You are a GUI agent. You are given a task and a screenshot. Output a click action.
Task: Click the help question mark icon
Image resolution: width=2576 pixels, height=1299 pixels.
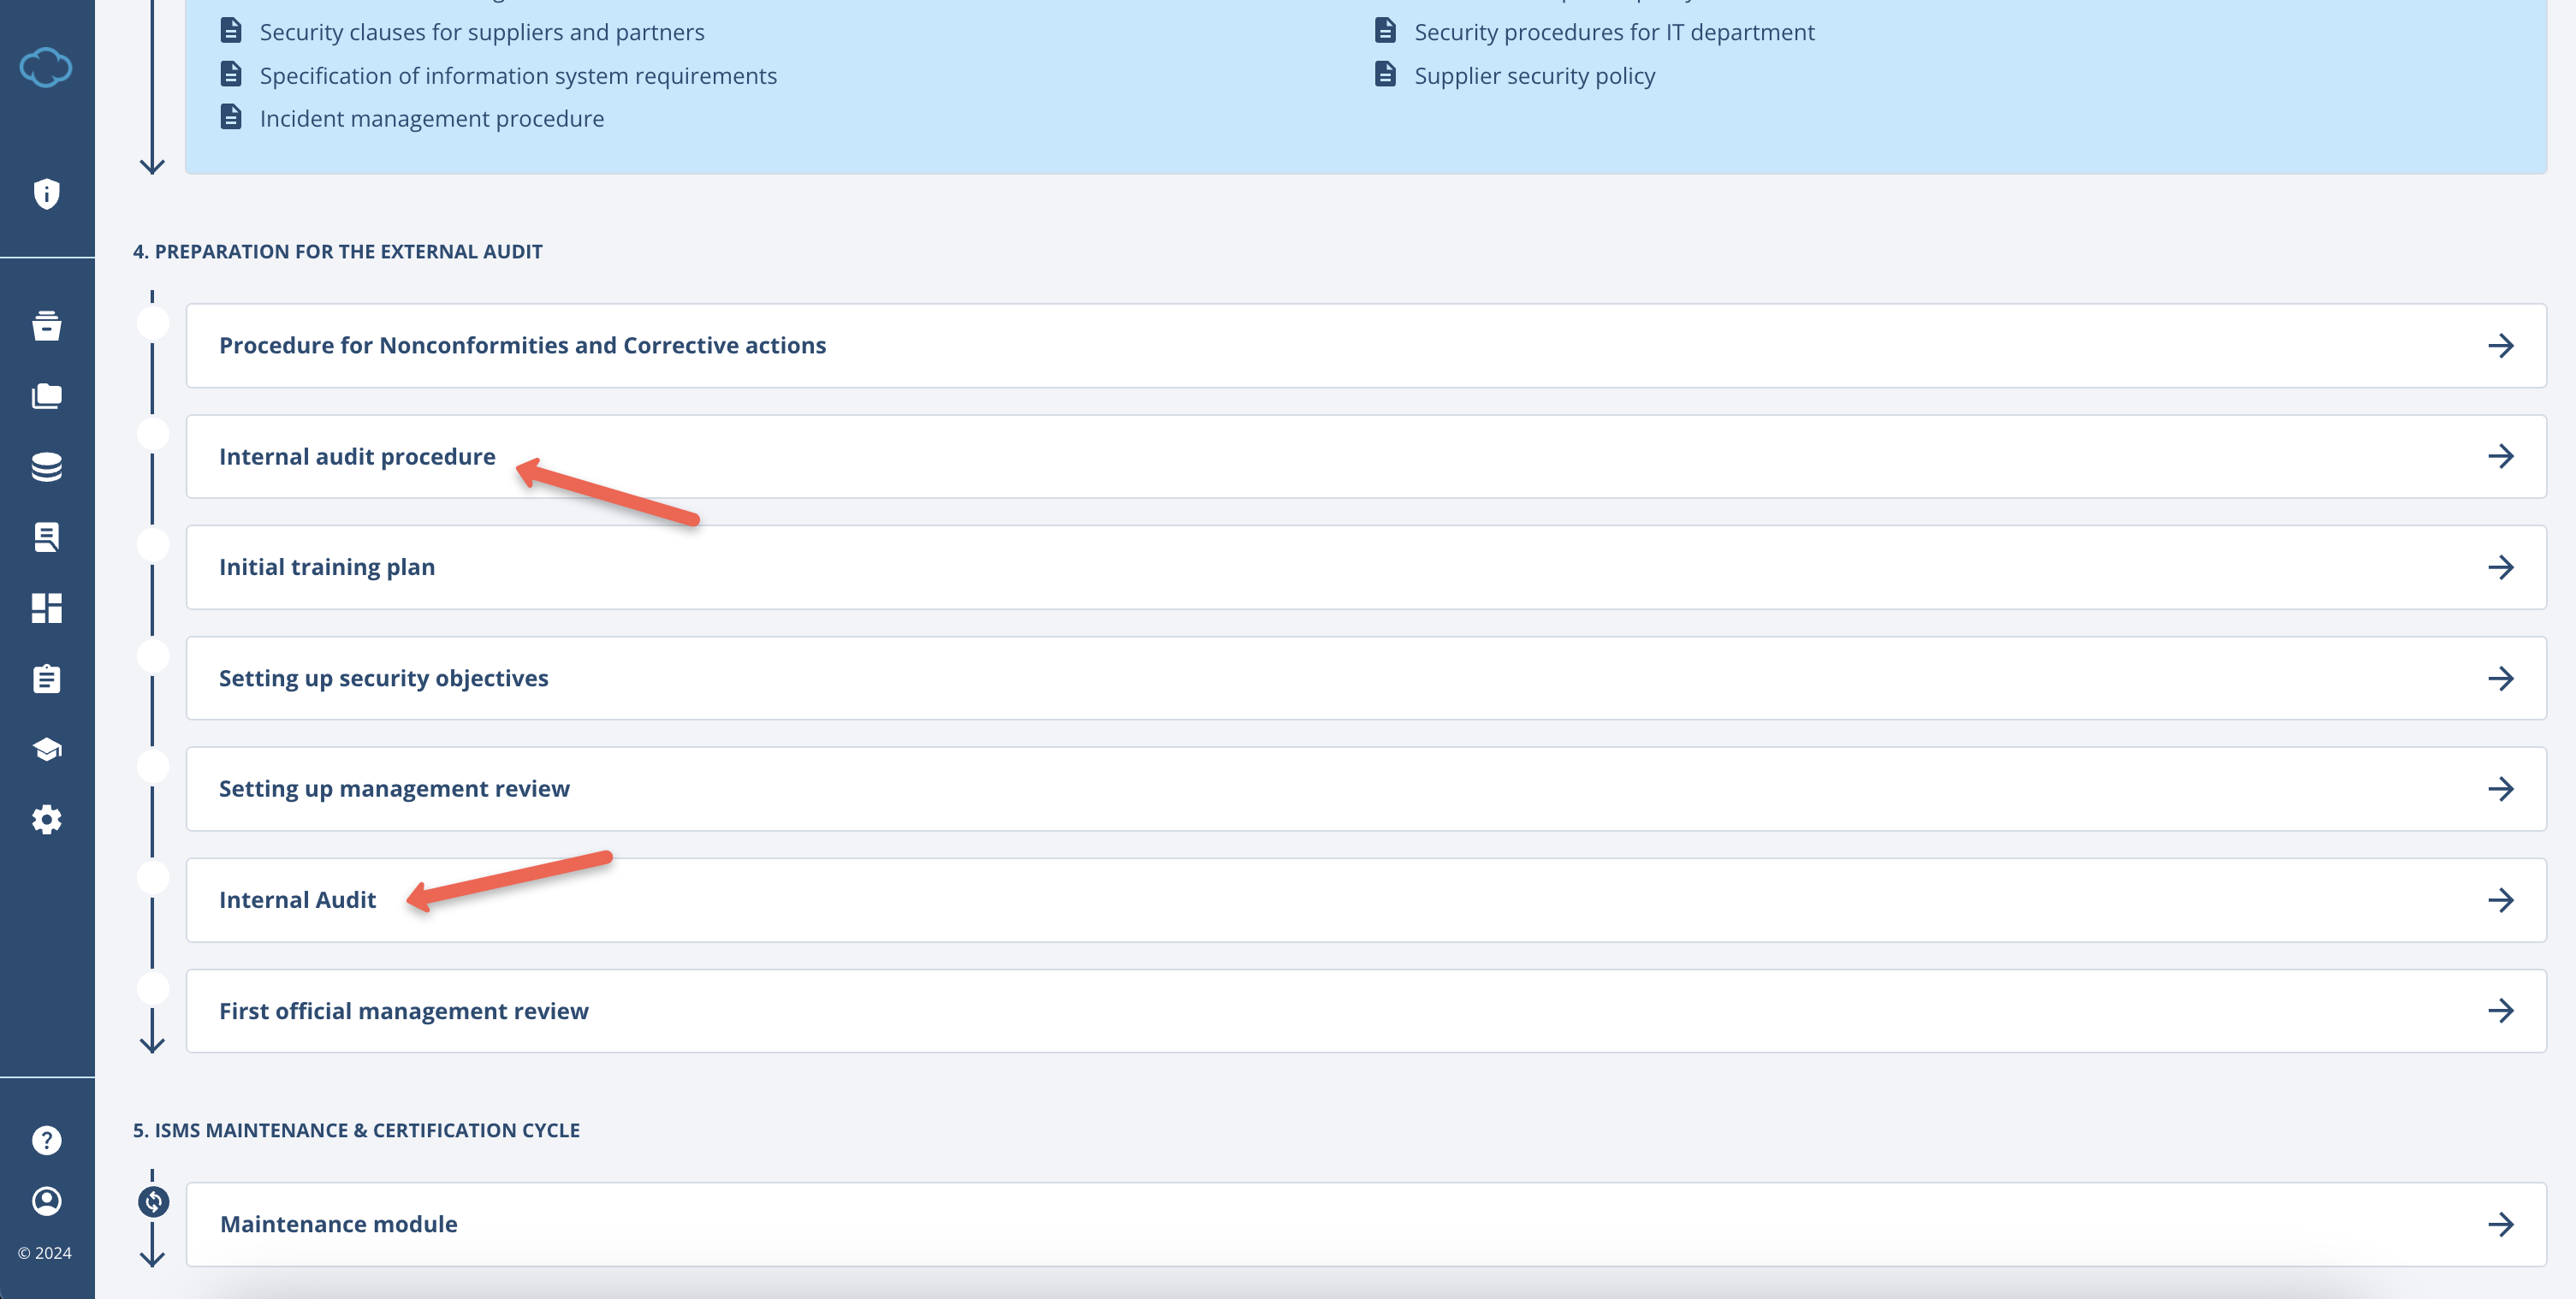click(46, 1140)
